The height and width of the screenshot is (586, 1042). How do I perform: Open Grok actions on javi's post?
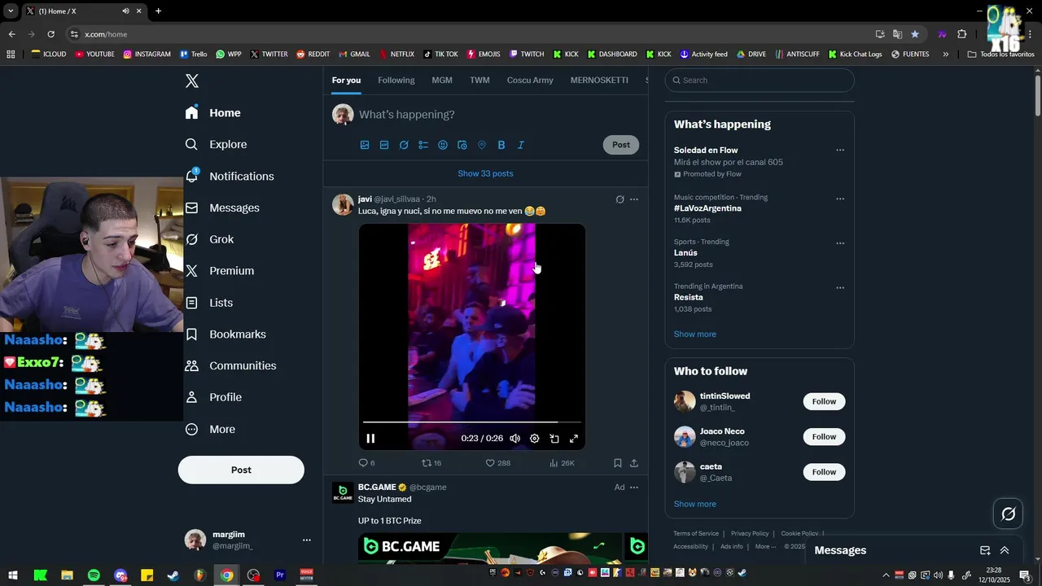pos(620,199)
